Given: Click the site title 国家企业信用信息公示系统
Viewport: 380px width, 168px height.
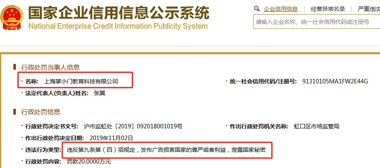Looking at the screenshot, I should (x=118, y=13).
